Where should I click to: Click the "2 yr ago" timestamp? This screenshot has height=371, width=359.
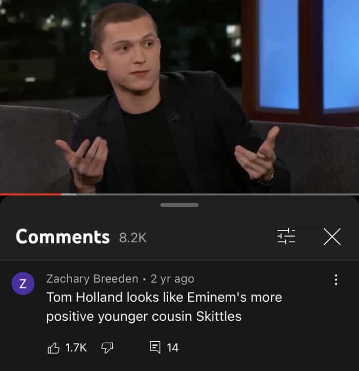(172, 279)
